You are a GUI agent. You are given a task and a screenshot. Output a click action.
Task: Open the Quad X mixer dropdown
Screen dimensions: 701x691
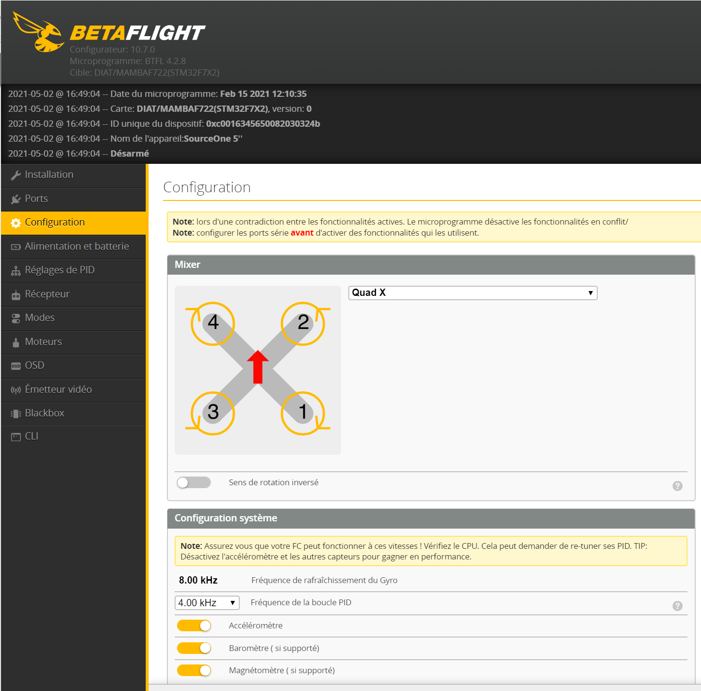coord(473,292)
